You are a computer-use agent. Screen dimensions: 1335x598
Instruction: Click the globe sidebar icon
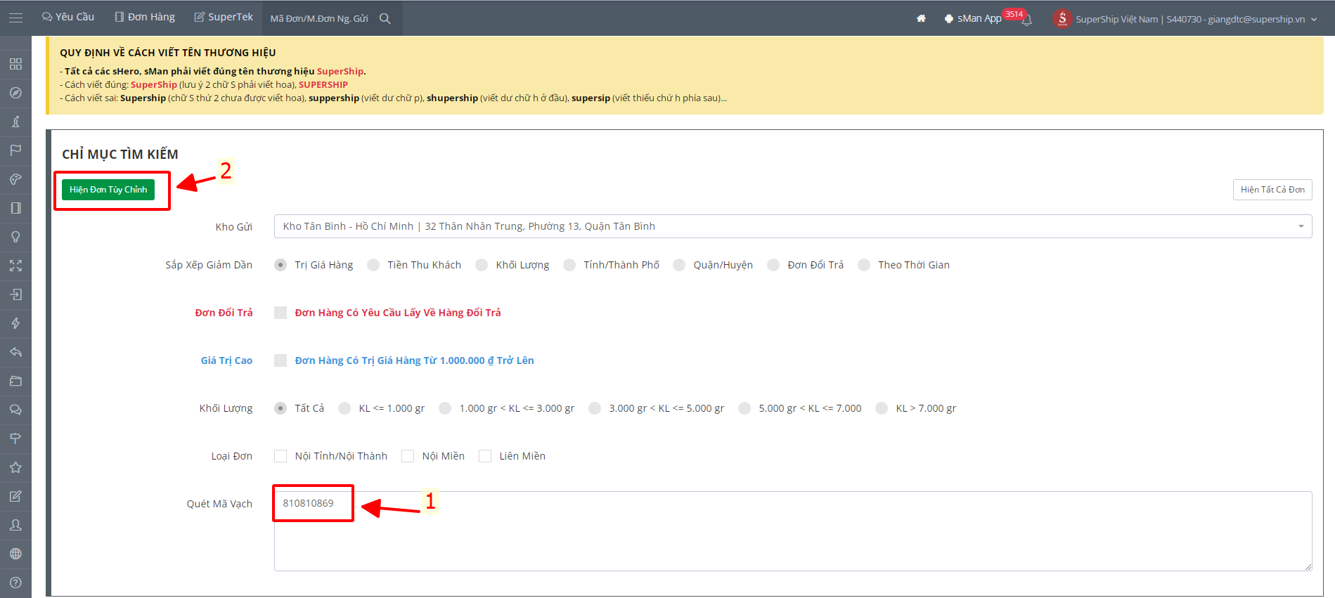(15, 554)
